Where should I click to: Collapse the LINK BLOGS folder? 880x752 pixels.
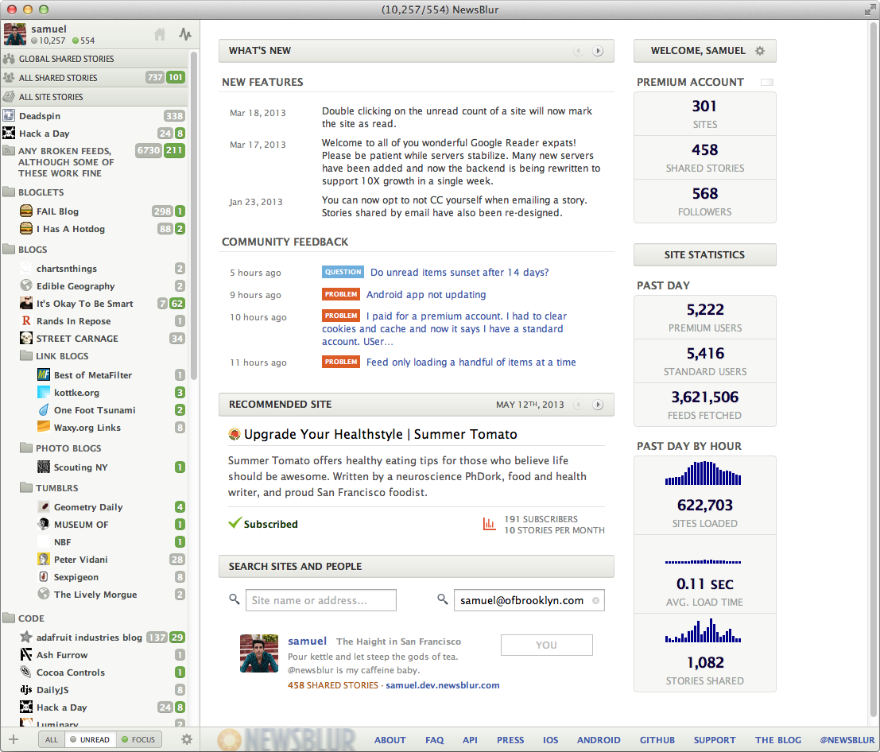tap(25, 356)
